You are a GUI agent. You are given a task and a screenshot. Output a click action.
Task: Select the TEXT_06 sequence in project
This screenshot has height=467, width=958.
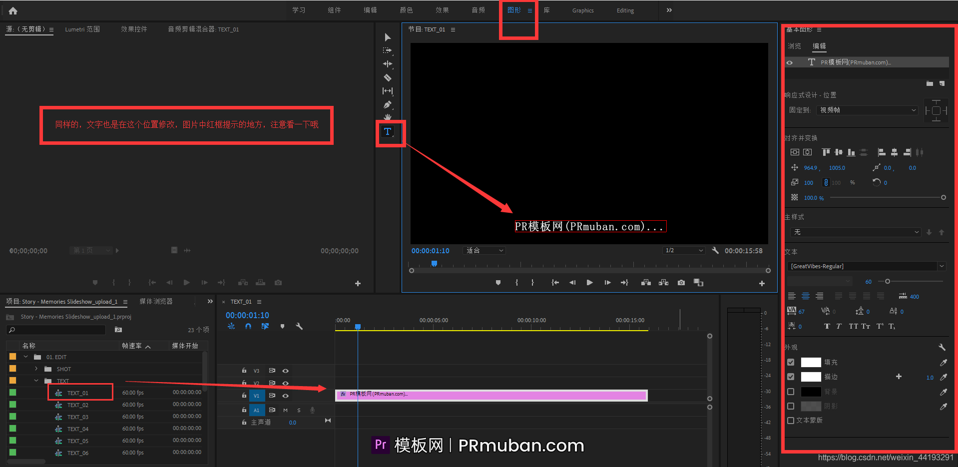[78, 453]
